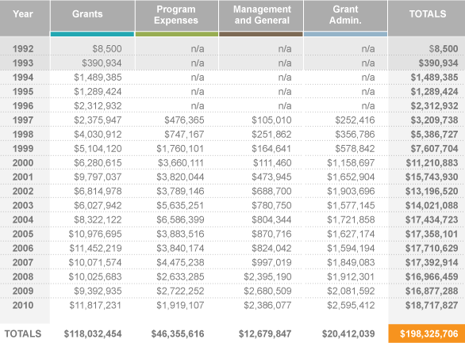
Task: Click the Grants column header
Action: 87,14
